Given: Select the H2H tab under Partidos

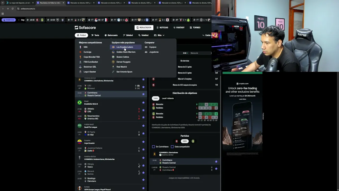Looking at the screenshot, I should pyautogui.click(x=185, y=141).
